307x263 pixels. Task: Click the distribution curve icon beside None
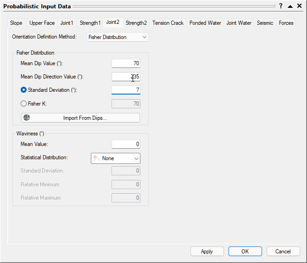[x=96, y=158]
